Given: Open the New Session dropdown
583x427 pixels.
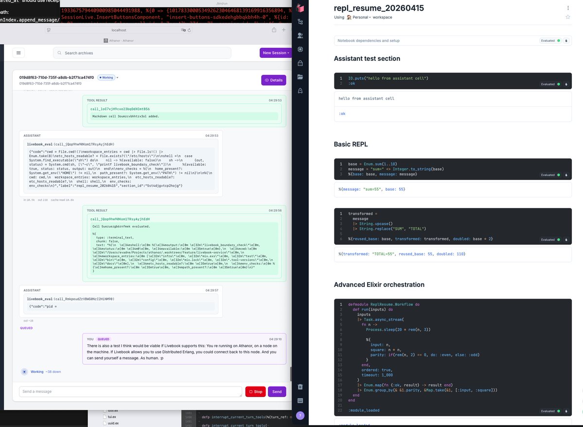Looking at the screenshot, I should click(276, 53).
